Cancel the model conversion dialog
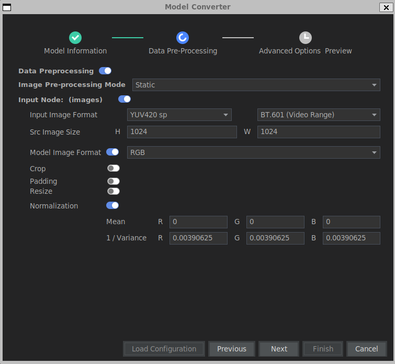The image size is (395, 364). (x=367, y=349)
